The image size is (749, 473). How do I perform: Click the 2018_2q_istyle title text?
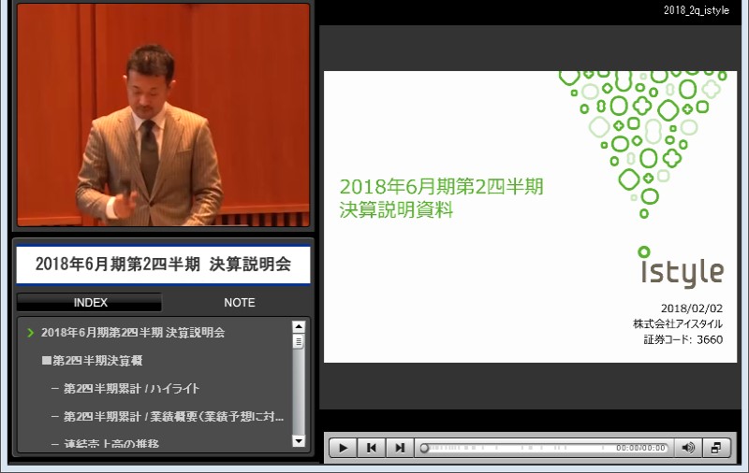point(697,10)
